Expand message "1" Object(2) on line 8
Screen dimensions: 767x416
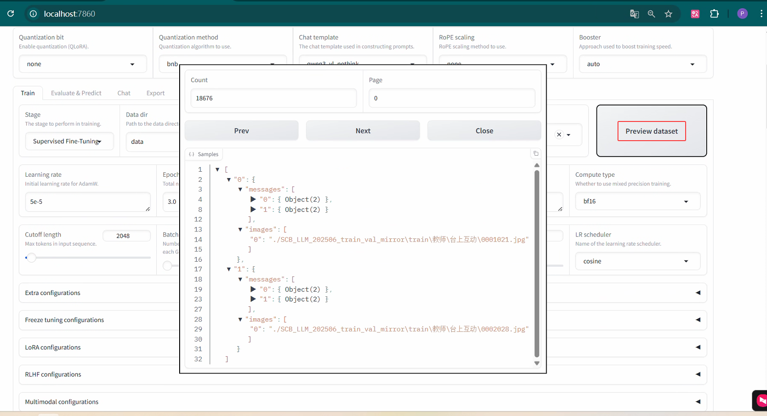pyautogui.click(x=253, y=209)
